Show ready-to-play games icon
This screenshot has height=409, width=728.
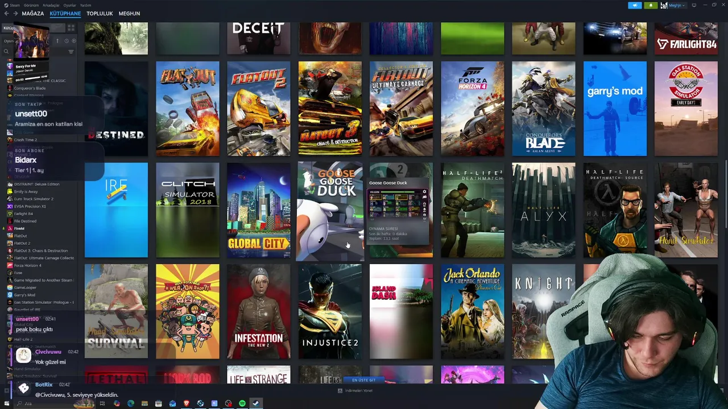click(x=74, y=41)
